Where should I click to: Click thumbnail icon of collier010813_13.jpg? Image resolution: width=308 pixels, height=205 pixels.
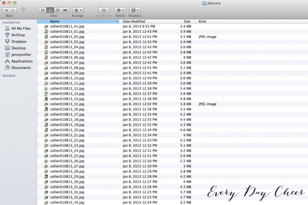(46, 94)
